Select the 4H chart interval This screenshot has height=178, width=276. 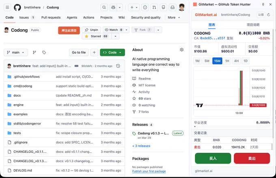click(236, 61)
